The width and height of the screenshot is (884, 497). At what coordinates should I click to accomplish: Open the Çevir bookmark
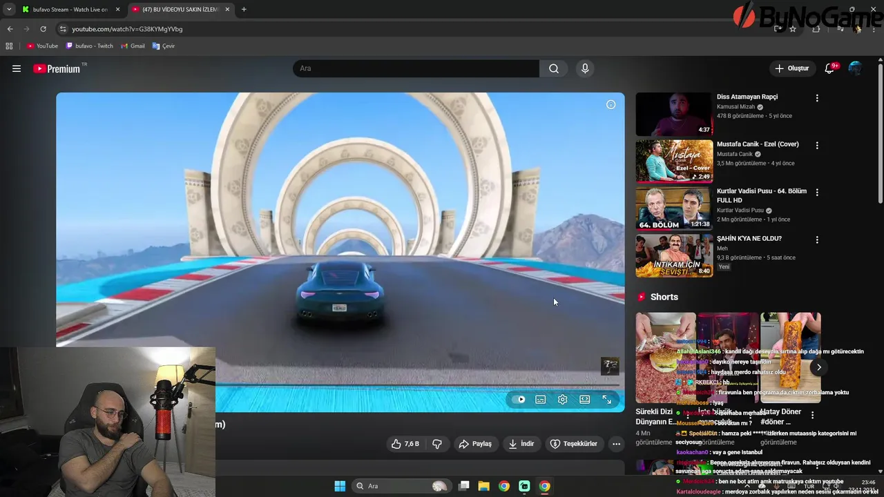point(164,46)
